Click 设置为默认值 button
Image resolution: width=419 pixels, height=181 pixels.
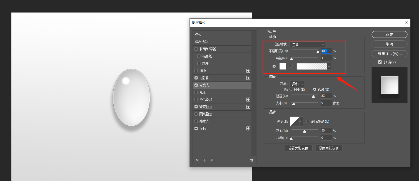[299, 148]
